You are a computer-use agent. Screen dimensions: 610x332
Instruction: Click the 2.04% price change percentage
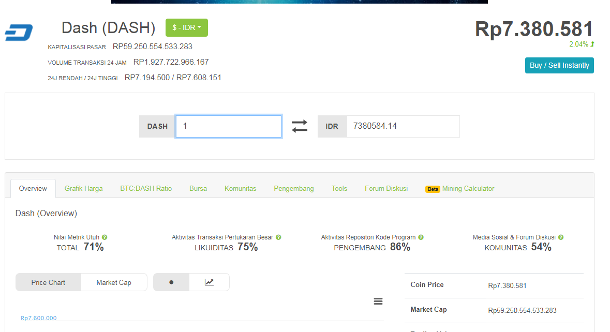tap(579, 44)
